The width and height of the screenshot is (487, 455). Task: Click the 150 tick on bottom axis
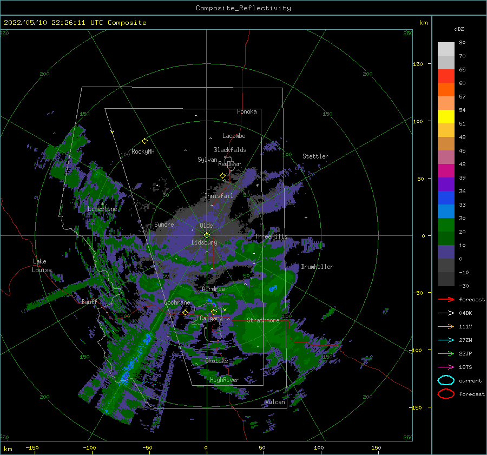(x=376, y=448)
